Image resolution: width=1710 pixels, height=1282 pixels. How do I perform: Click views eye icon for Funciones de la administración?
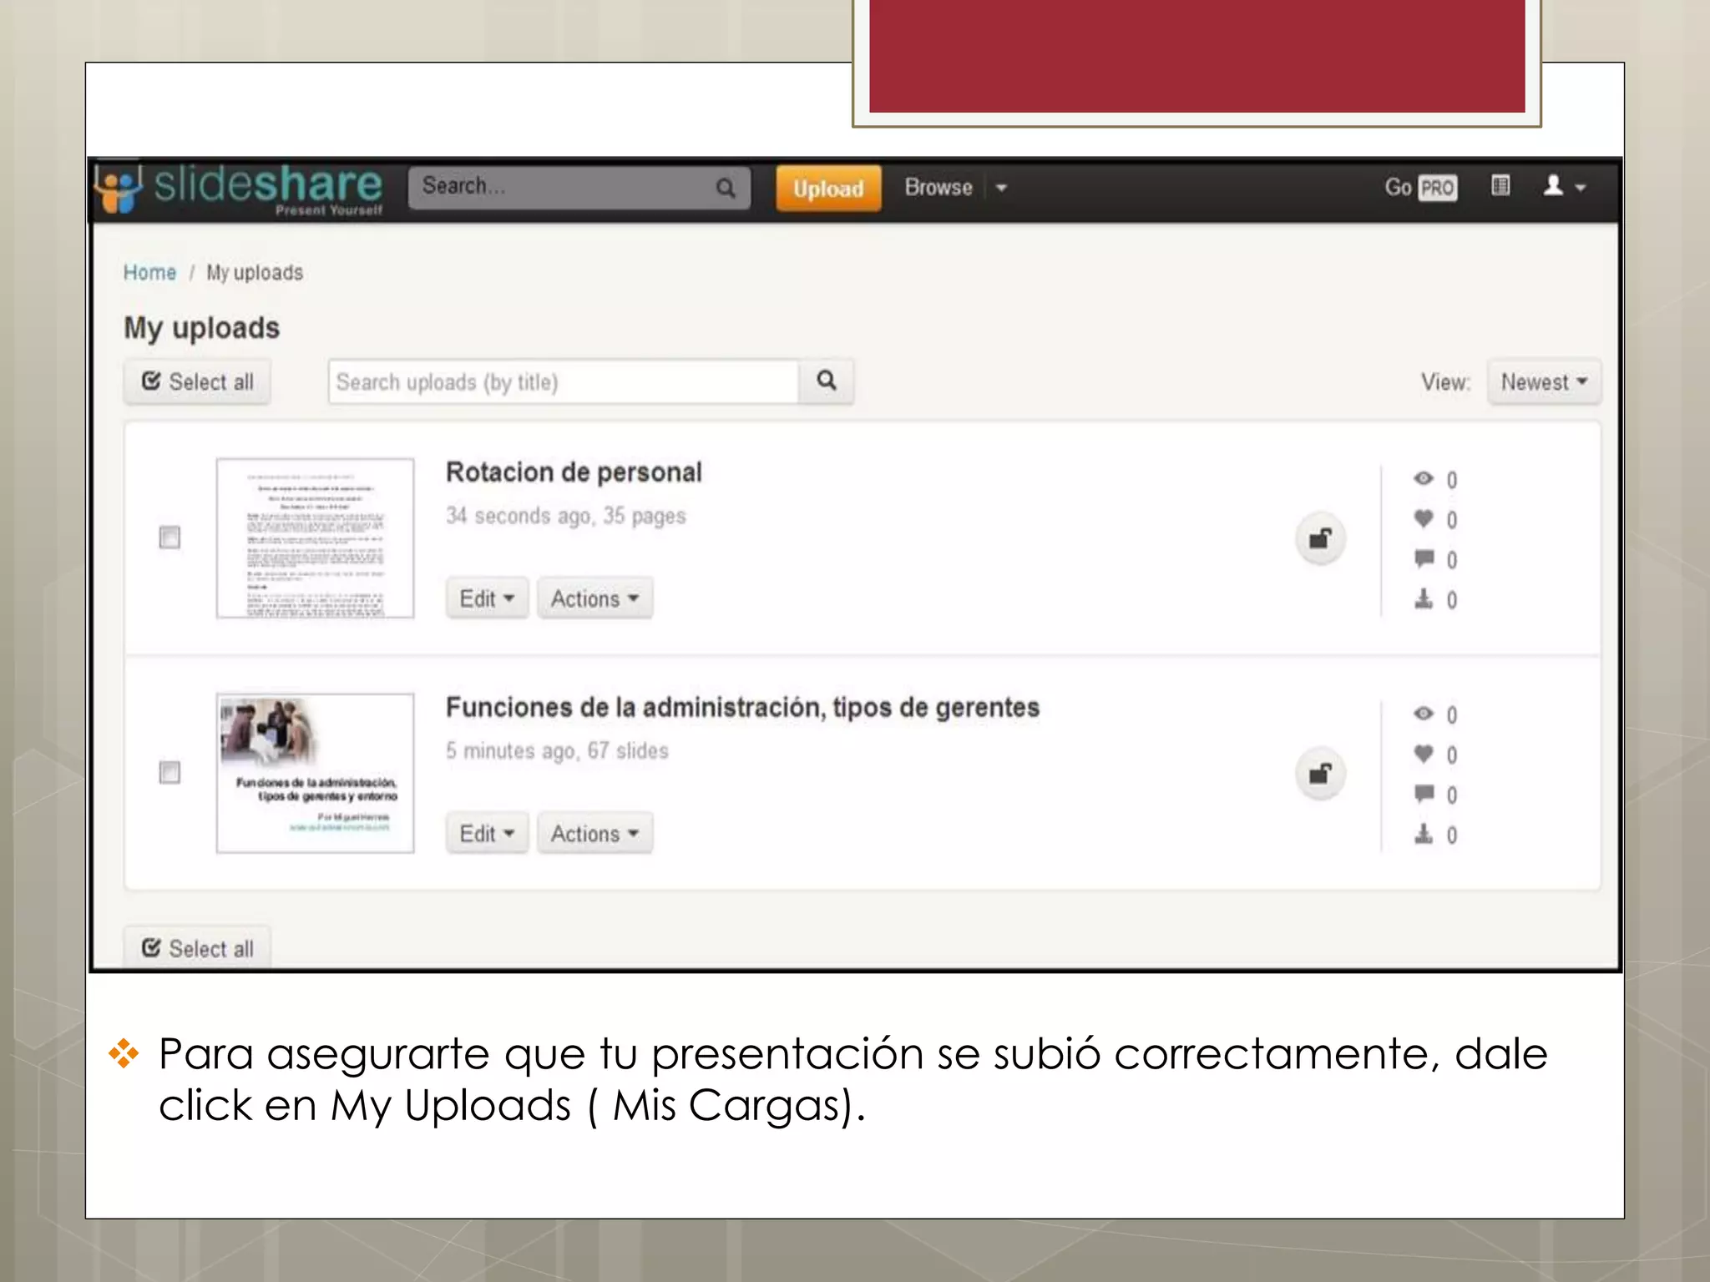point(1424,714)
